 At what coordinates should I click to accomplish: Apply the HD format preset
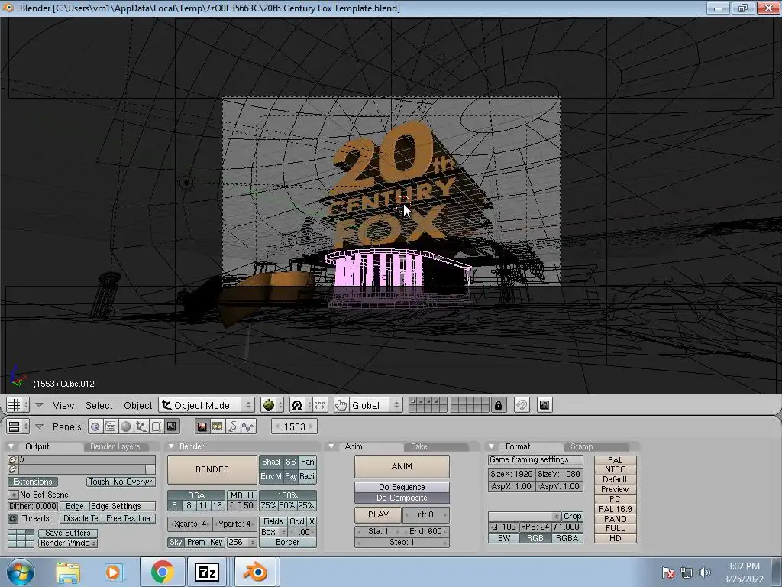[615, 538]
